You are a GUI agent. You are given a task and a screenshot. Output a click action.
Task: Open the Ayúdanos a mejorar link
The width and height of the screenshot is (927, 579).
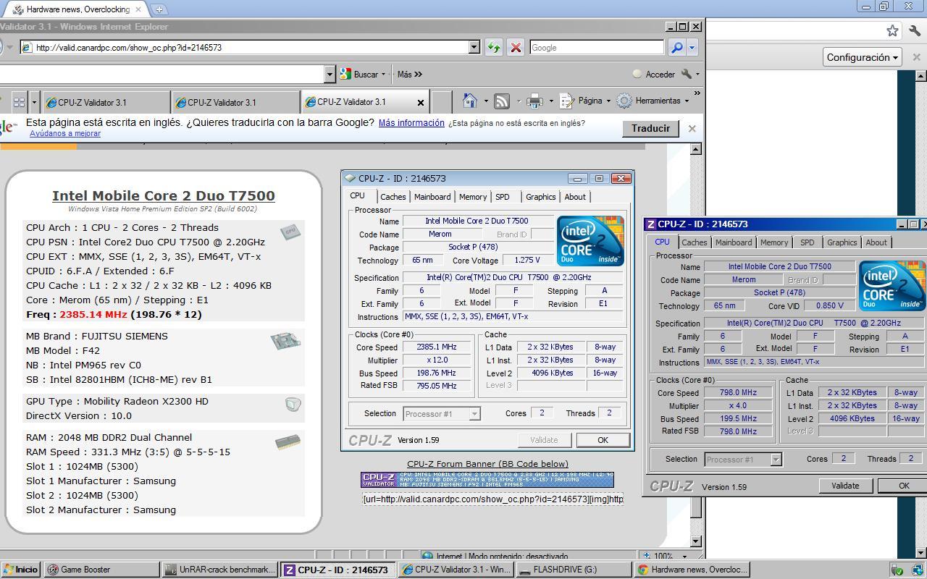point(65,133)
